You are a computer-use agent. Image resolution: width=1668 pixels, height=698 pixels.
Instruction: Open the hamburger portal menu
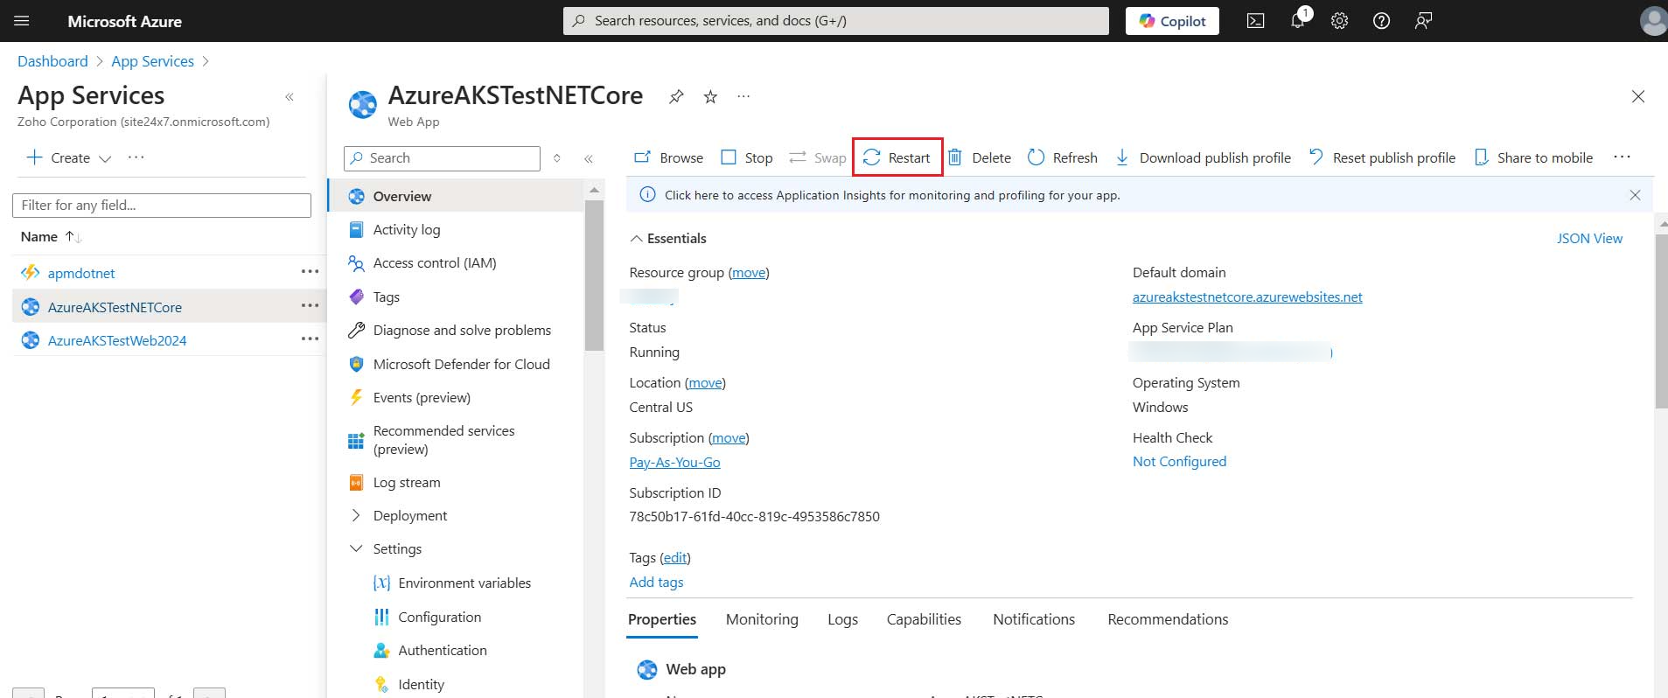pyautogui.click(x=22, y=21)
